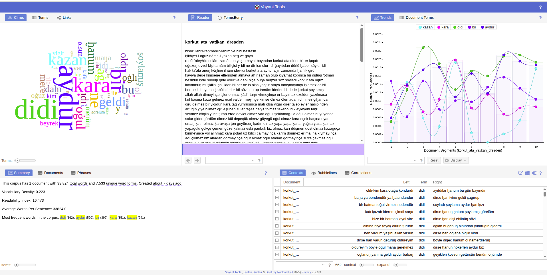Screen dimensions: 547x275
Task: Expand the first didi context row
Action: (x=277, y=191)
